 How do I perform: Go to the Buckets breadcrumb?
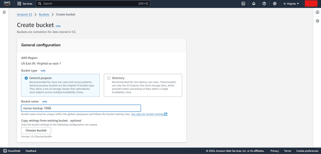44,14
